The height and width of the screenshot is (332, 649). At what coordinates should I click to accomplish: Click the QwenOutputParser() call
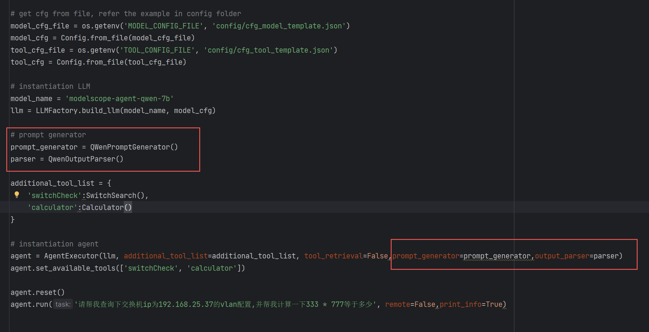tap(86, 159)
